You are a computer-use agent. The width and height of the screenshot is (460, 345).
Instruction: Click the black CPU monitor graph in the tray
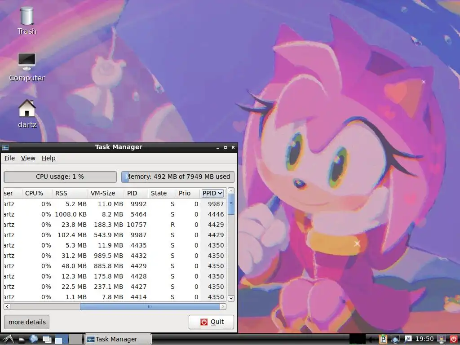point(357,340)
